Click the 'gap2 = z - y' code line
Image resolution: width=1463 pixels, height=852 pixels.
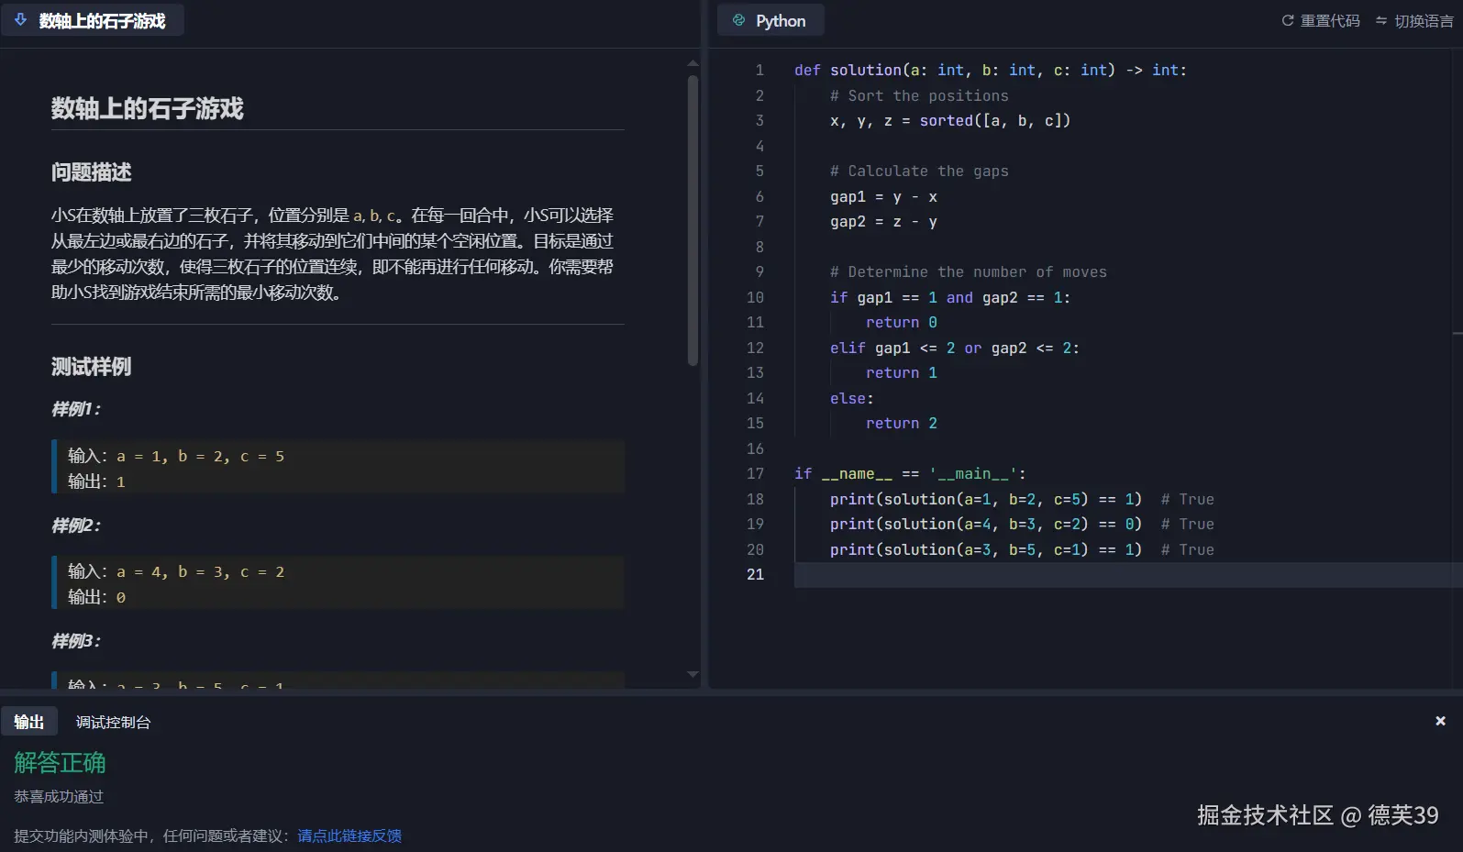(883, 221)
